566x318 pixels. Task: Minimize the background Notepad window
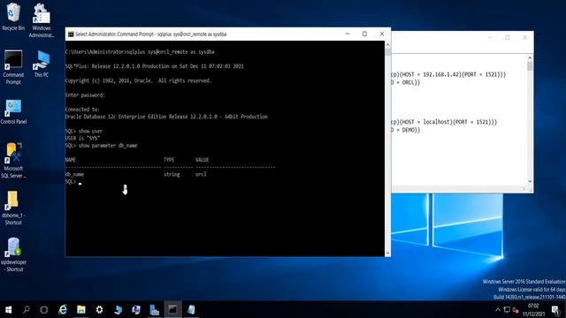pyautogui.click(x=490, y=37)
